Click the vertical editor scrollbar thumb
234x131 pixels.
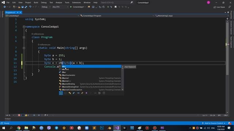227,49
